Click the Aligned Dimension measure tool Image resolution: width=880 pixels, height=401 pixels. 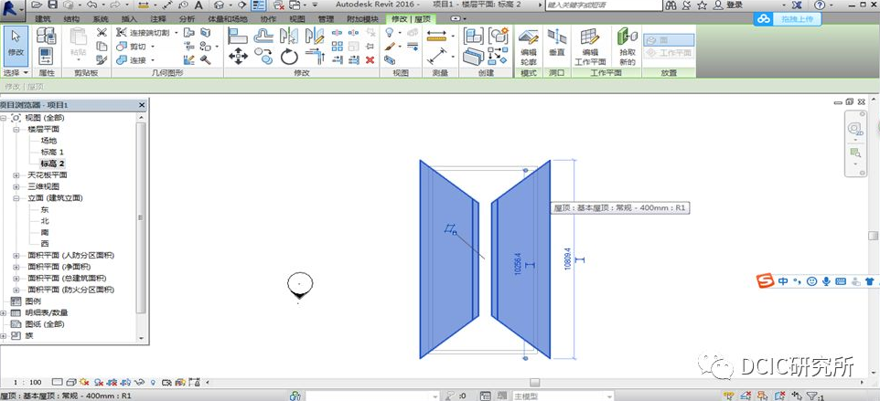(x=436, y=36)
